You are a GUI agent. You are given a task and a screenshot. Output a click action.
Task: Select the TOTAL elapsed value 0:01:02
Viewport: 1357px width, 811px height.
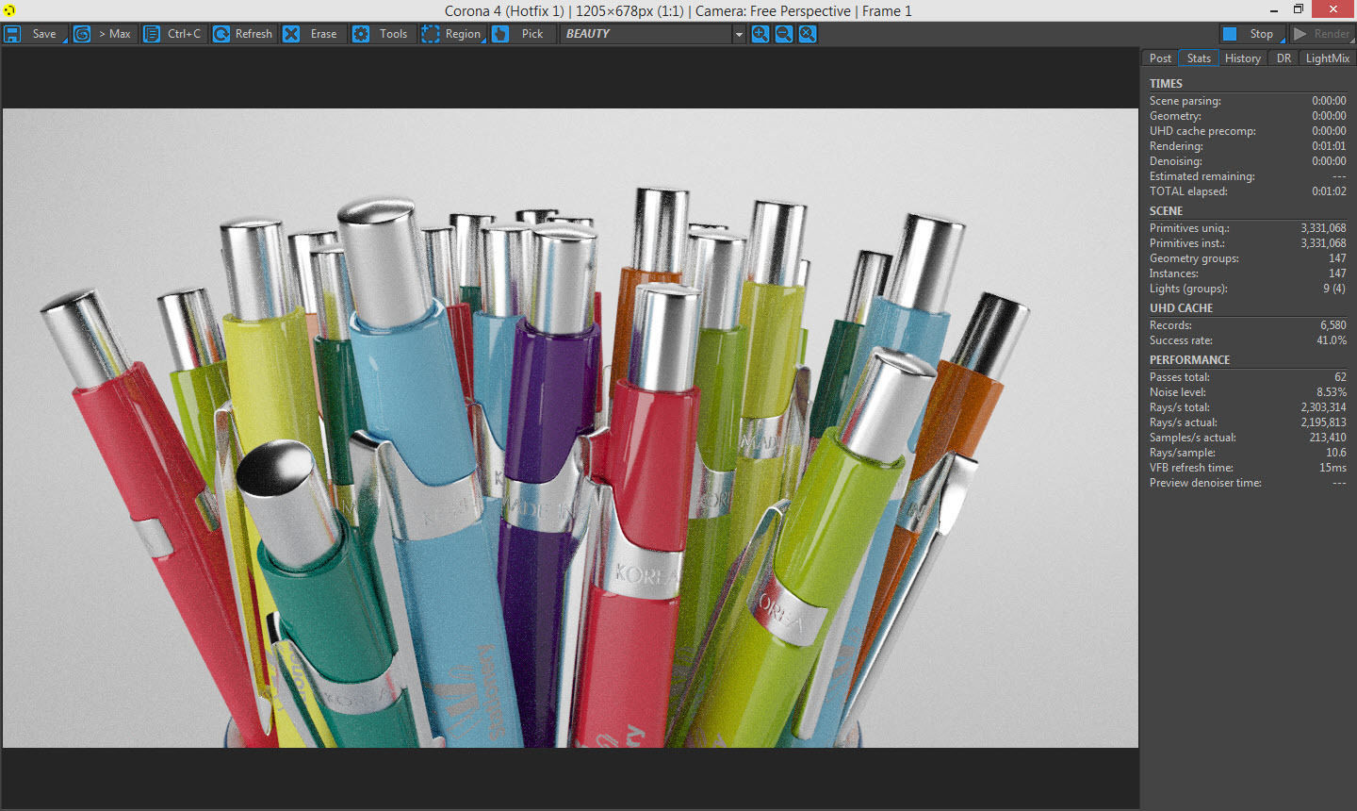tap(1329, 191)
